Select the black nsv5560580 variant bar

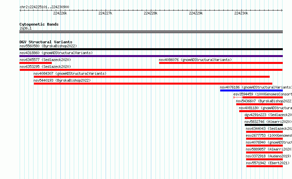[x=151, y=49]
